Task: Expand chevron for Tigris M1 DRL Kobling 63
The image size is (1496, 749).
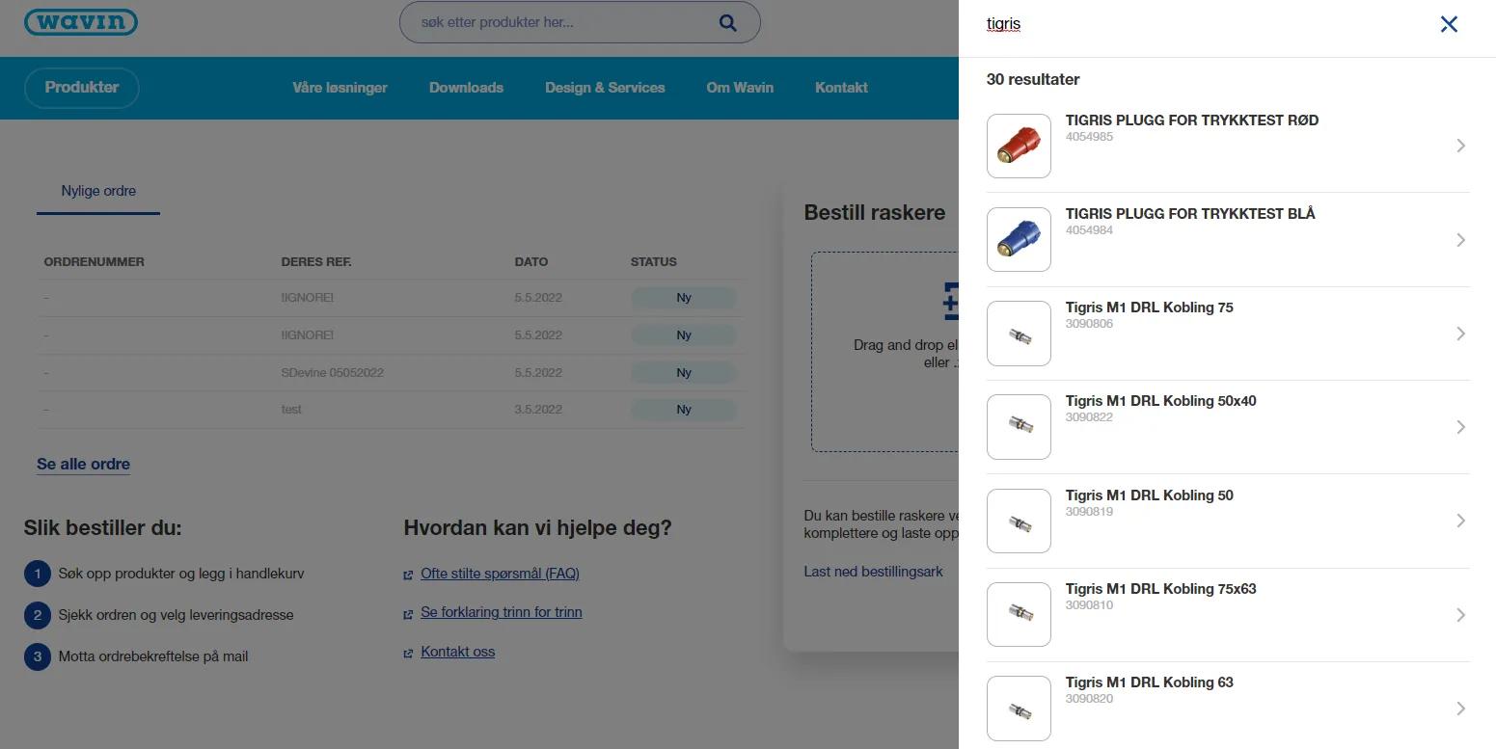Action: pyautogui.click(x=1460, y=709)
